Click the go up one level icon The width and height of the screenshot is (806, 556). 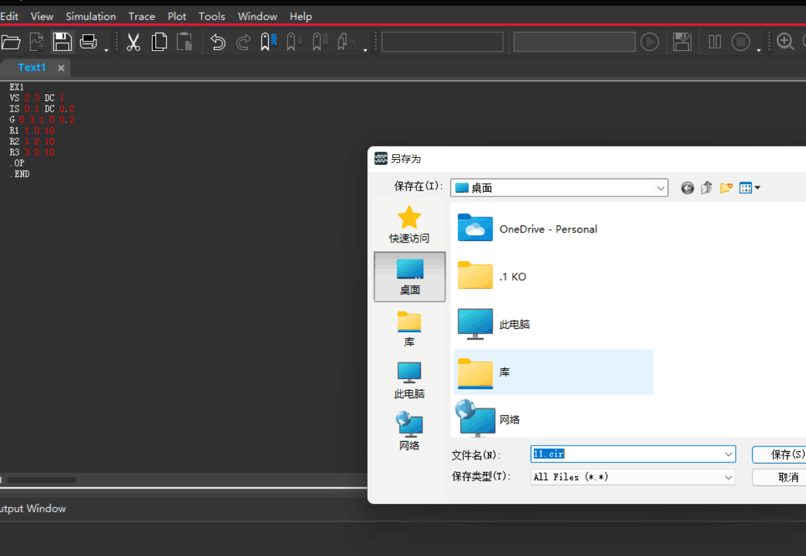pos(706,188)
